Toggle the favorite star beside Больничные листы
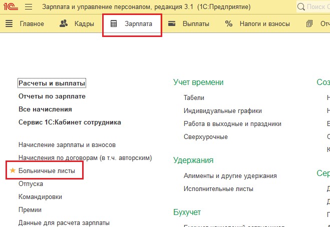Viewport: 330px width, 227px height. (x=13, y=171)
